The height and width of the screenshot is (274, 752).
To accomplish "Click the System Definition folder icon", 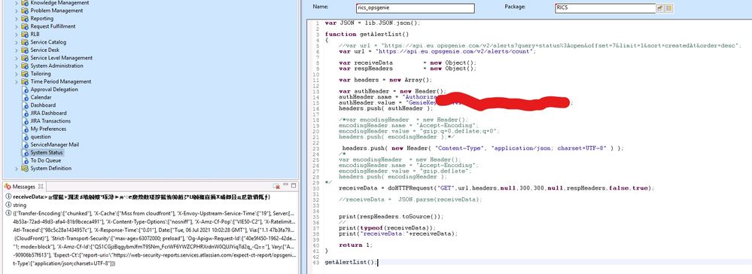I will pos(25,169).
